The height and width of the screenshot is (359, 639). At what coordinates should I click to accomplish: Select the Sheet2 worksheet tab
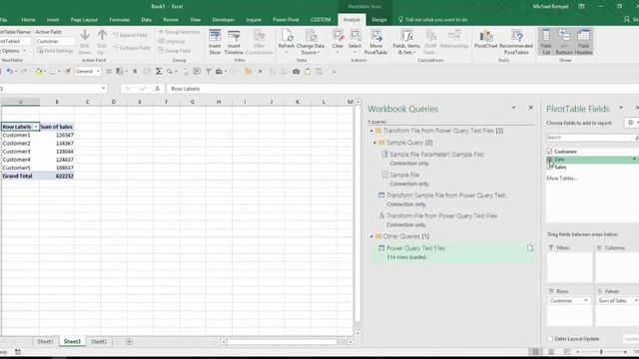click(x=99, y=341)
